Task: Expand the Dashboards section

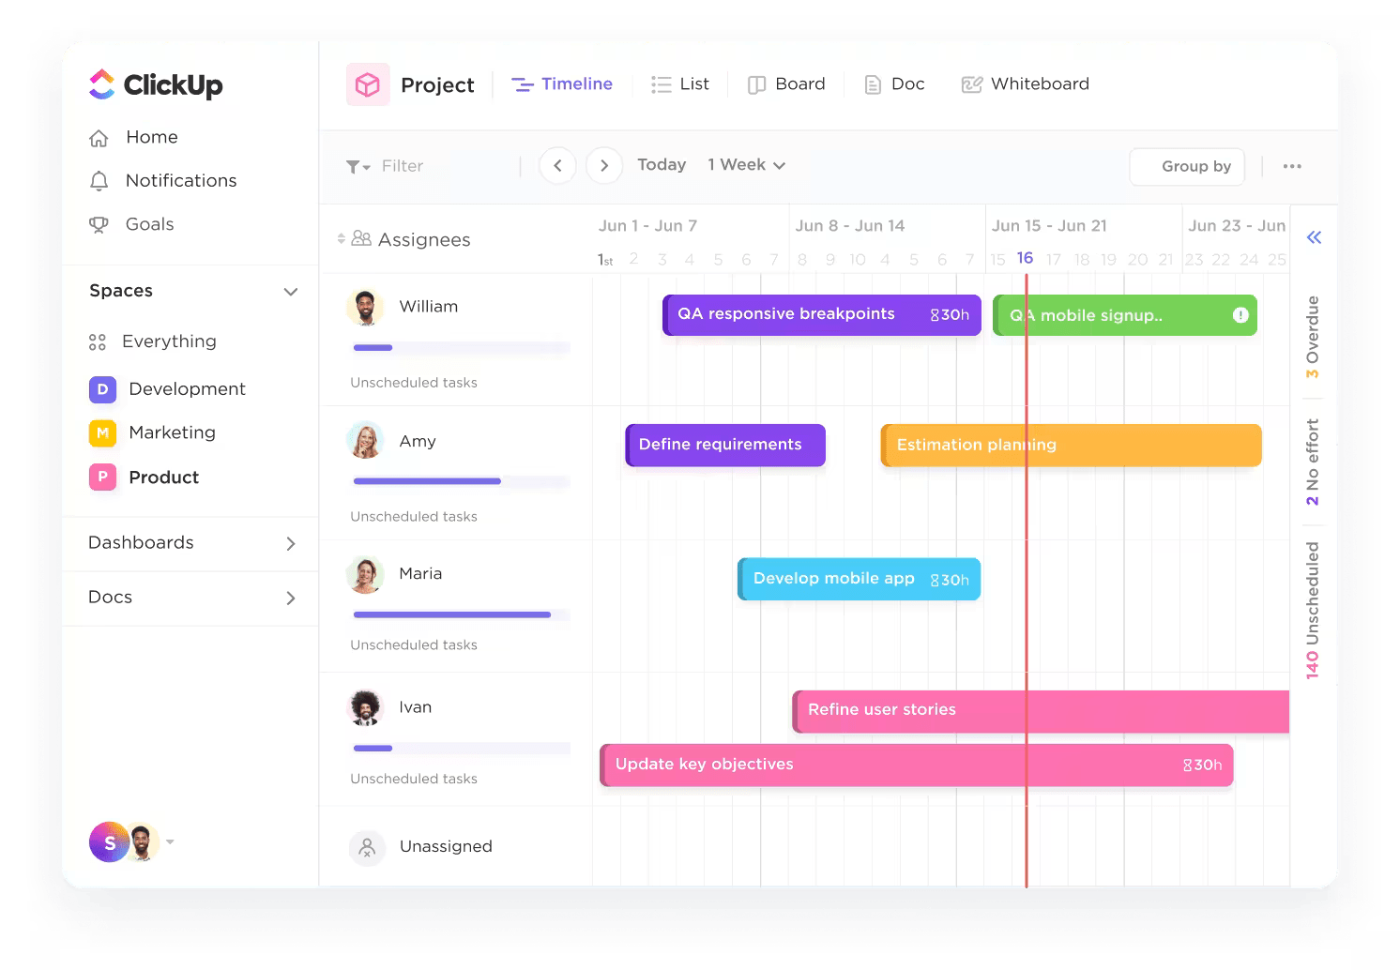Action: (x=292, y=543)
